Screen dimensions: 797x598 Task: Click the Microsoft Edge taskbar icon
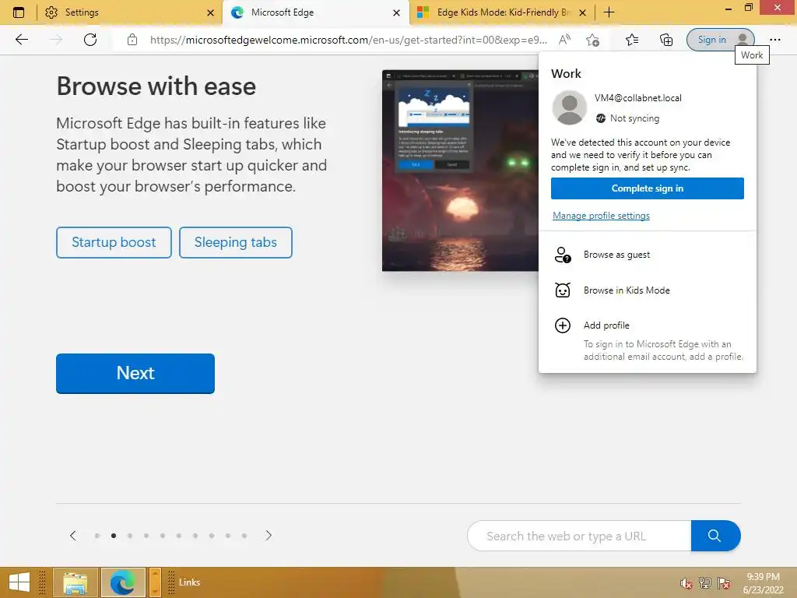pos(123,582)
